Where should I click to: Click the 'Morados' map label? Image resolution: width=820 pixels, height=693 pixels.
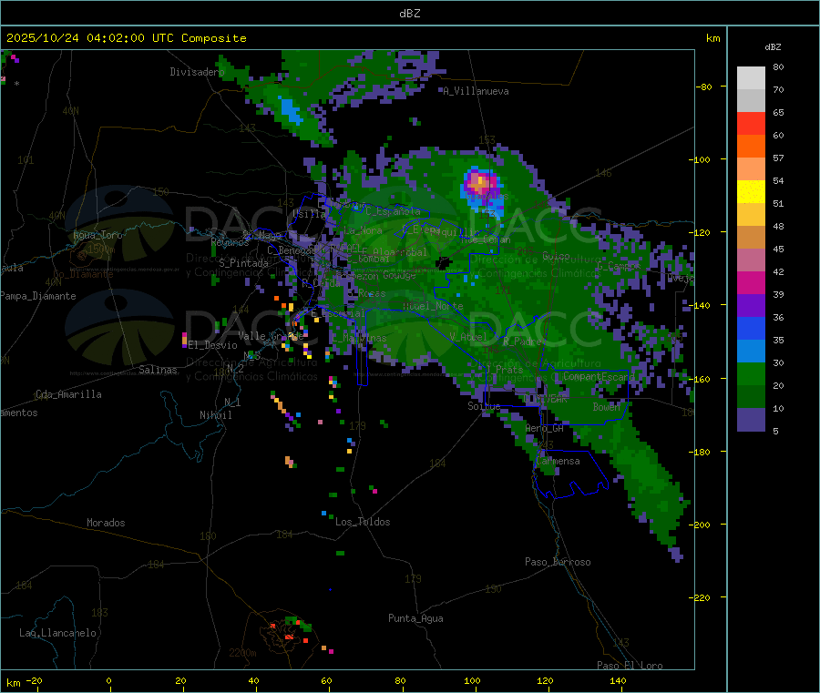(106, 523)
